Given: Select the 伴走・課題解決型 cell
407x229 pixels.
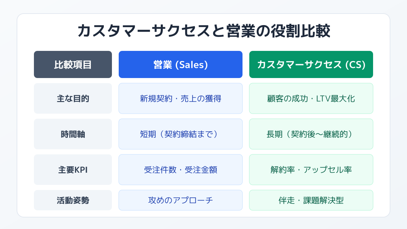Looking at the screenshot, I should coord(311,200).
